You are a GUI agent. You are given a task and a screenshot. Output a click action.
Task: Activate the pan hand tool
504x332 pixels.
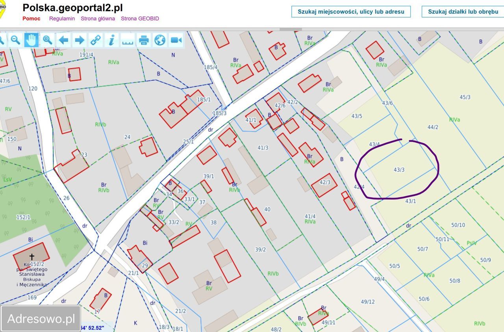[x=31, y=40]
